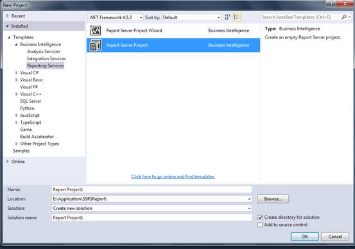This screenshot has height=249, width=355.
Task: Select Visual F# templates
Action: click(29, 87)
